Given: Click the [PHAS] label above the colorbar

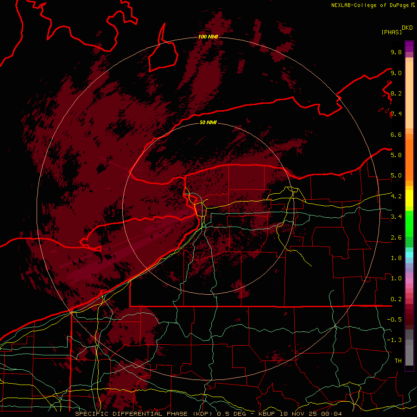Looking at the screenshot, I should pos(392,32).
